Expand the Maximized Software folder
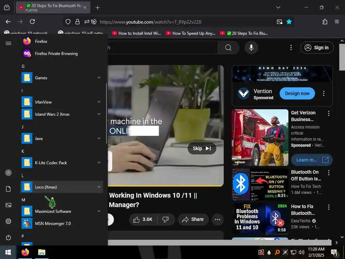Image resolution: width=345 pixels, height=259 pixels. (62, 211)
